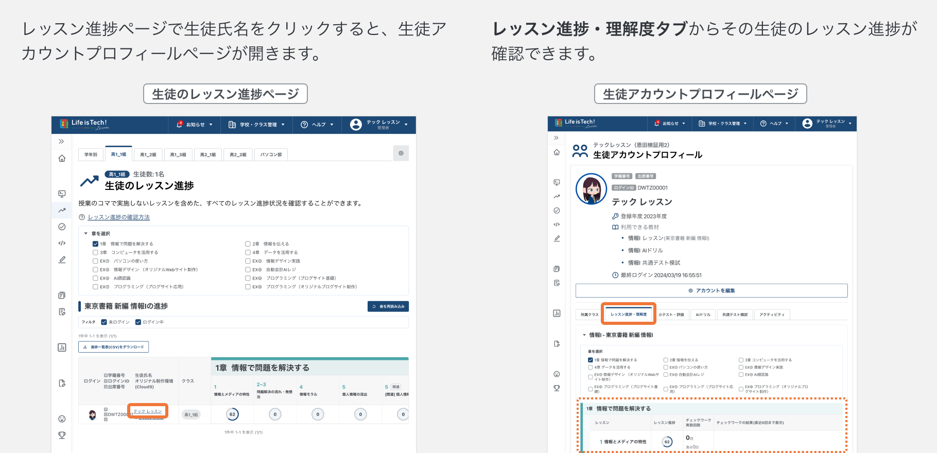Screen dimensions: 937x453
Task: Click smiley face icon in profile page sidebar
Action: pos(557,374)
